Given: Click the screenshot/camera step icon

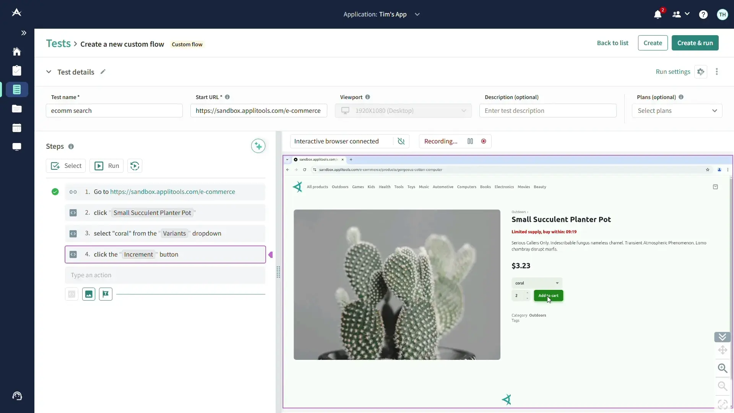Looking at the screenshot, I should pos(89,294).
